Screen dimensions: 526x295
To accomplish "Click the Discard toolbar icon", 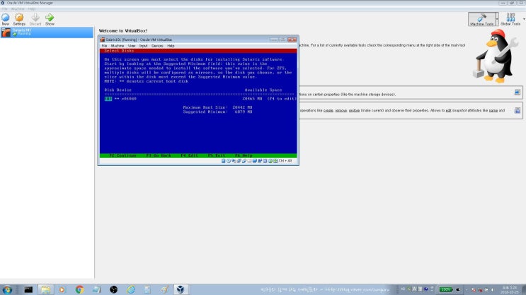I will [x=35, y=19].
